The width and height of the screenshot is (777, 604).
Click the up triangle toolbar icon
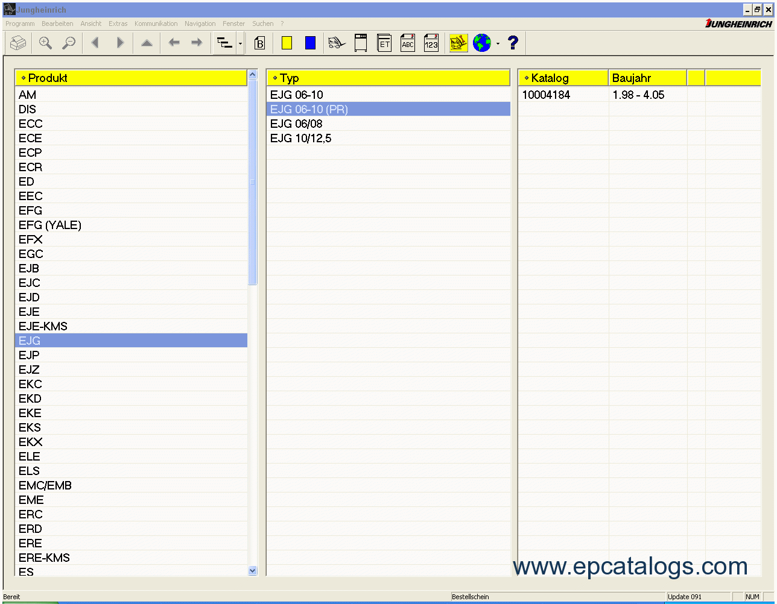click(x=147, y=43)
